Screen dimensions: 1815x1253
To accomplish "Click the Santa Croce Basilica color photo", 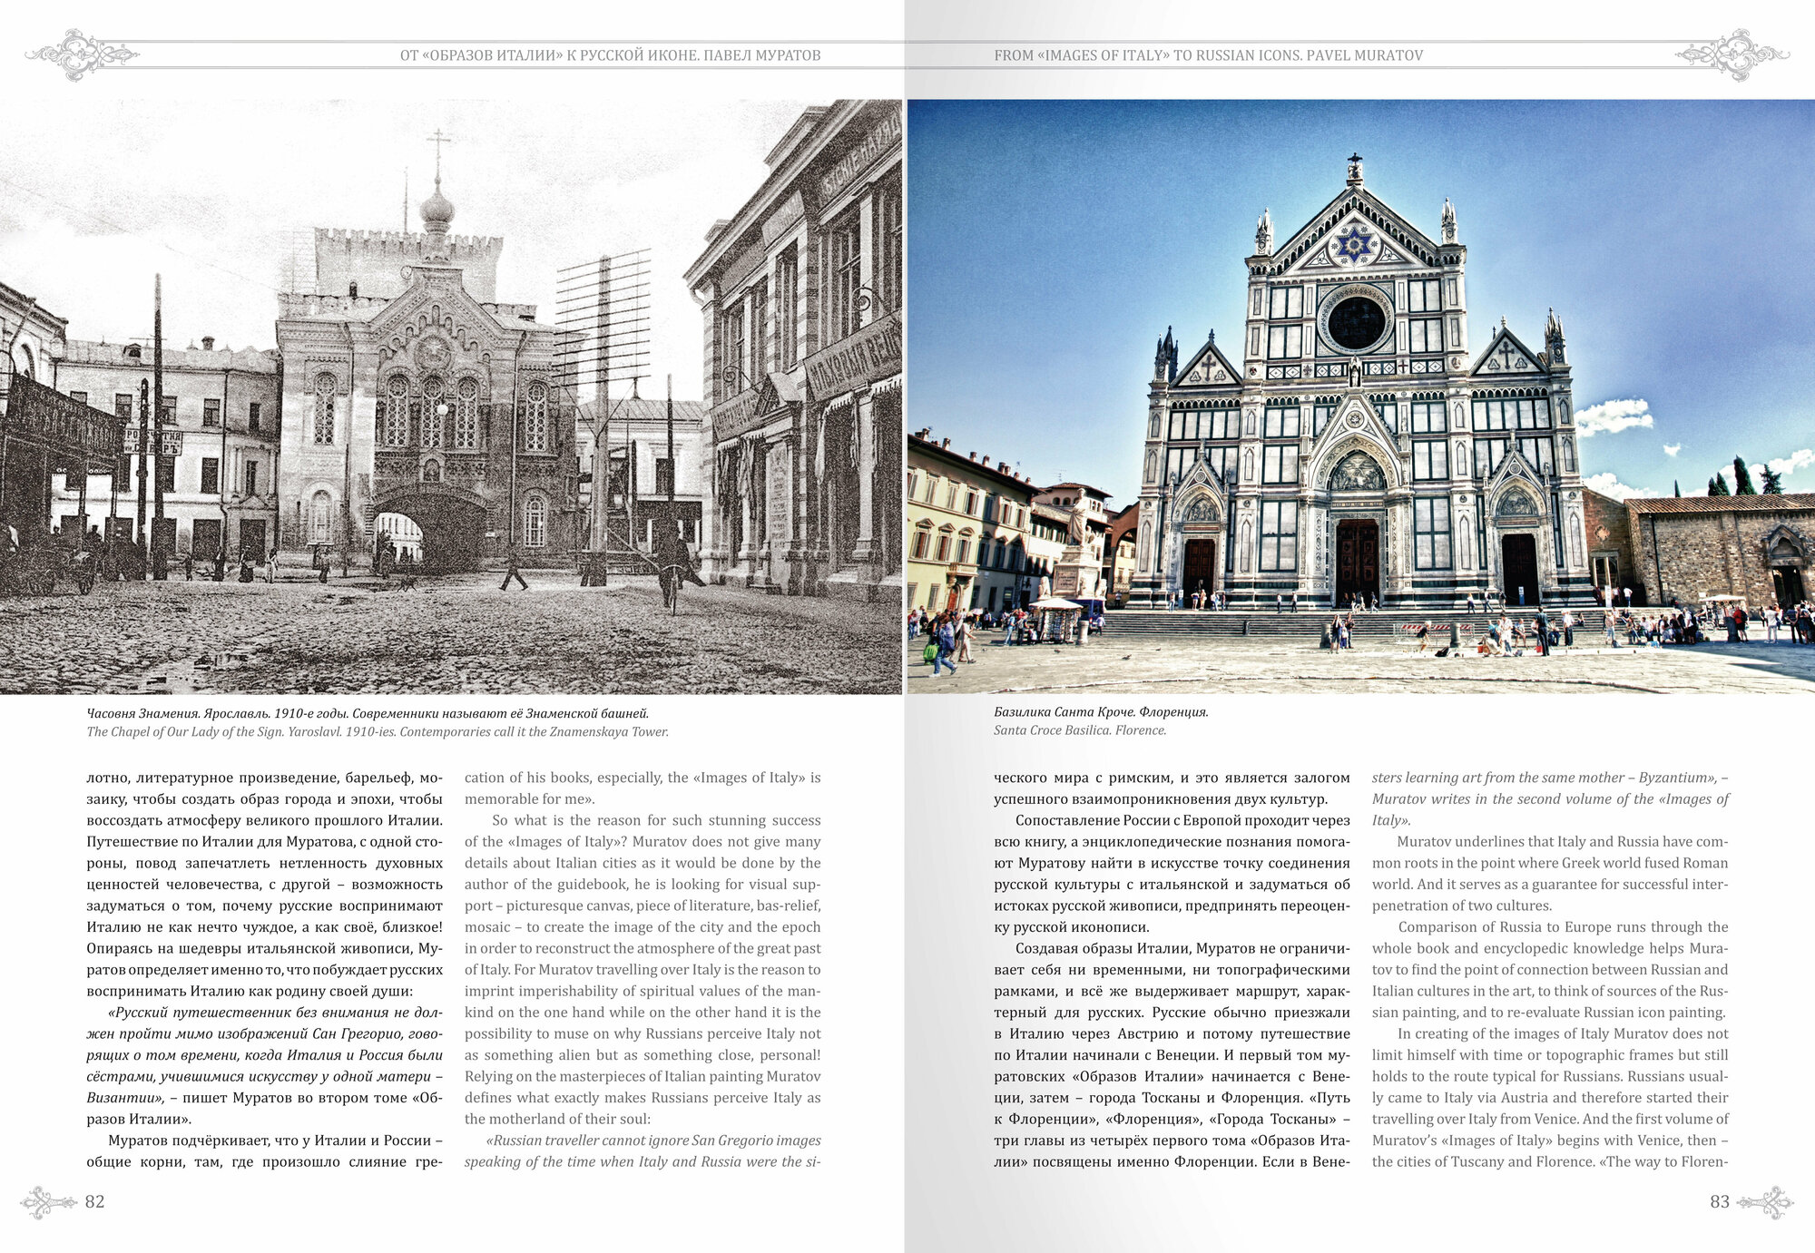I will (1360, 396).
